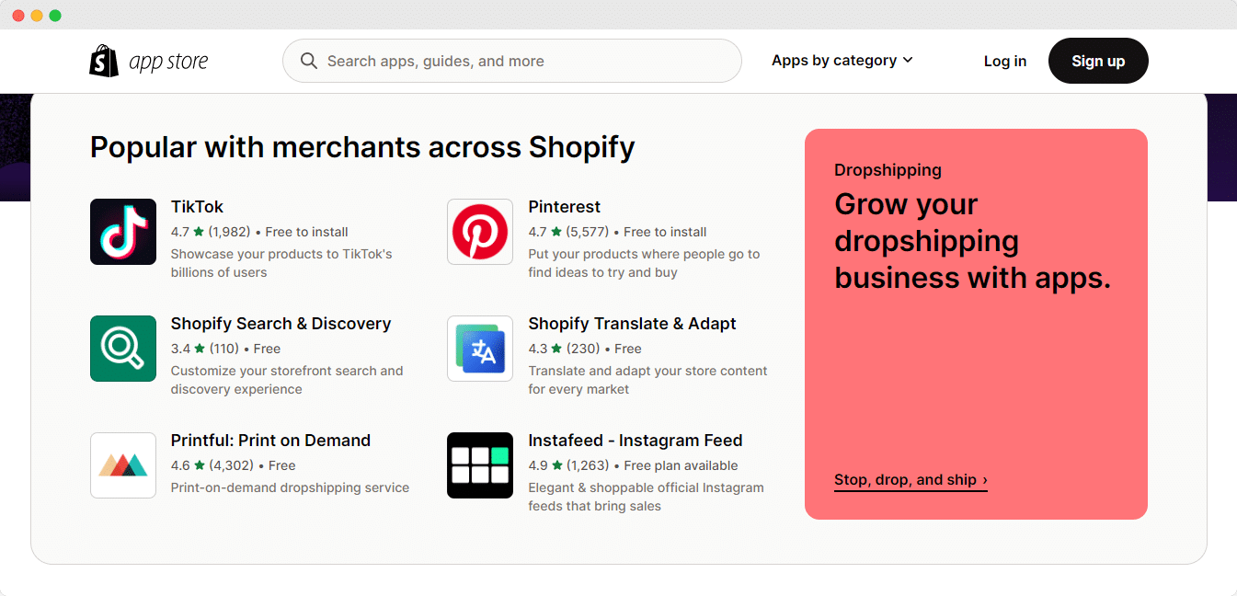Screen dimensions: 1237x596
Task: Open Shopify Search & Discovery icon
Action: (123, 349)
